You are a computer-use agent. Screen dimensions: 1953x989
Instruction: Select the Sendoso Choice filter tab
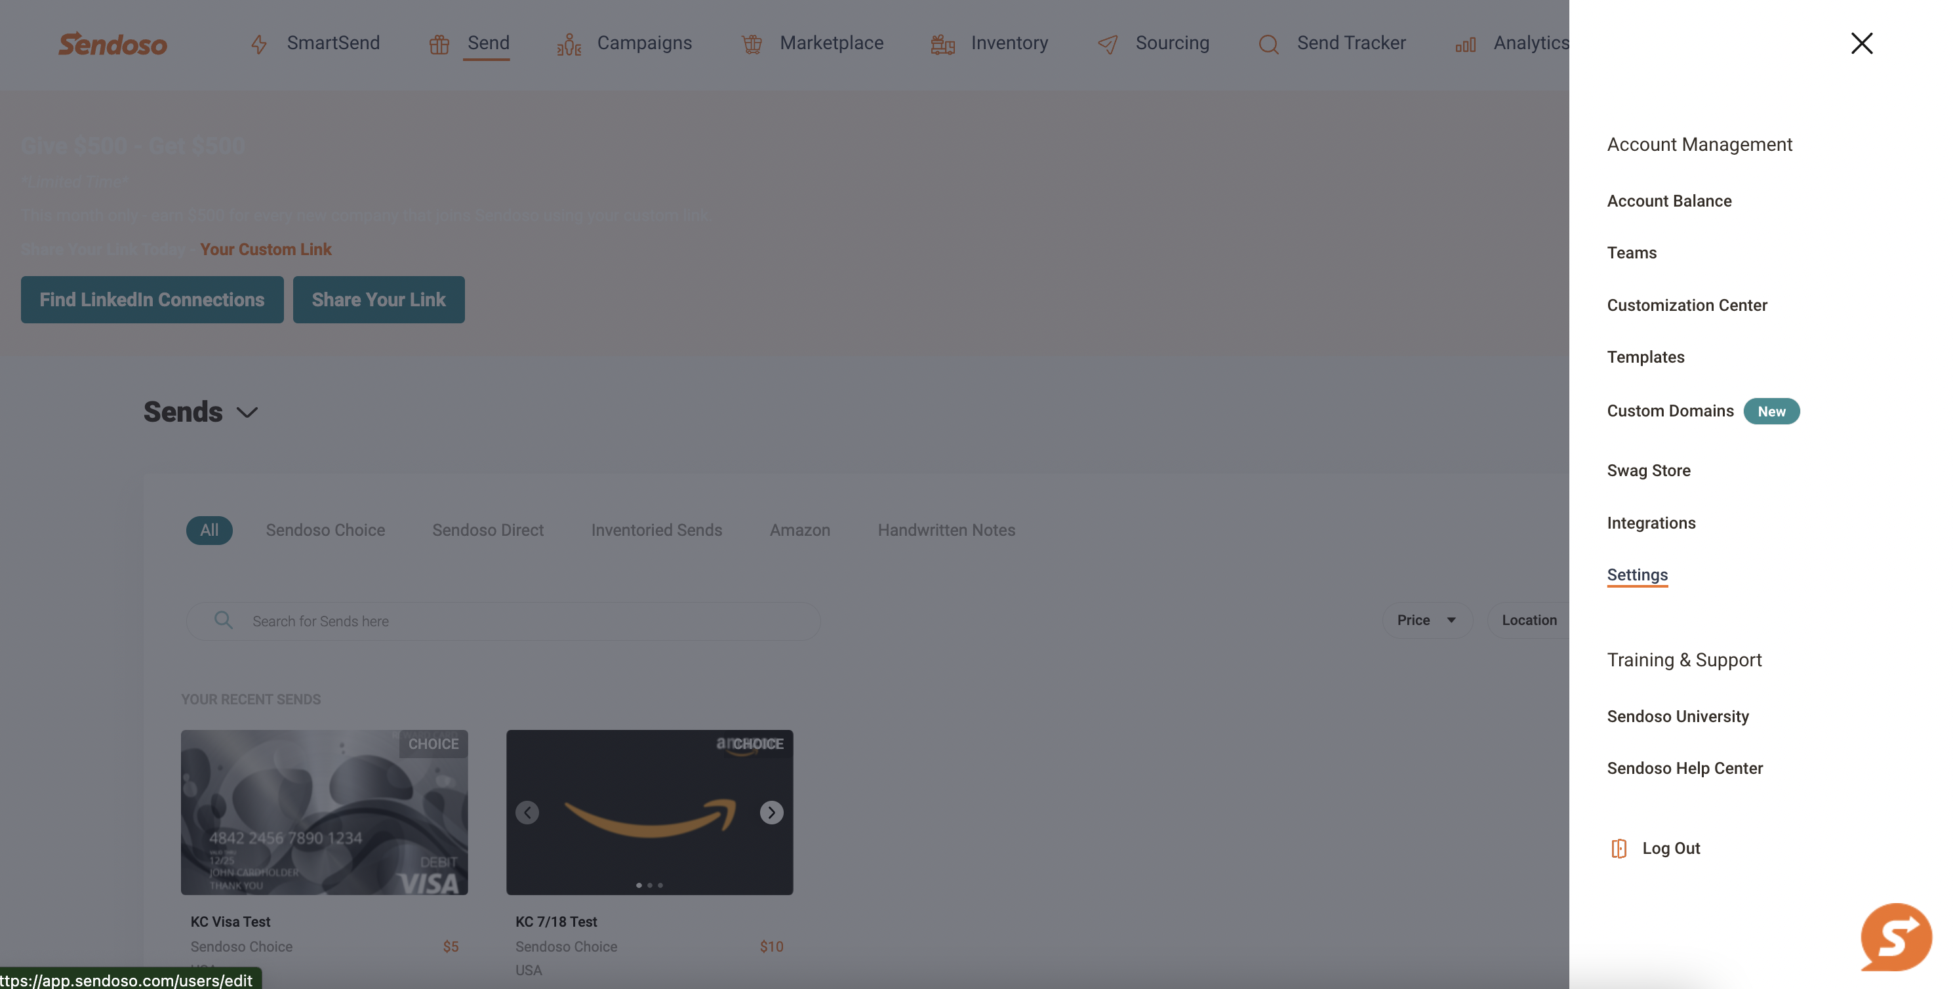(325, 530)
